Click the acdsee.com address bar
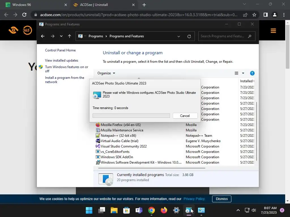 [139, 15]
